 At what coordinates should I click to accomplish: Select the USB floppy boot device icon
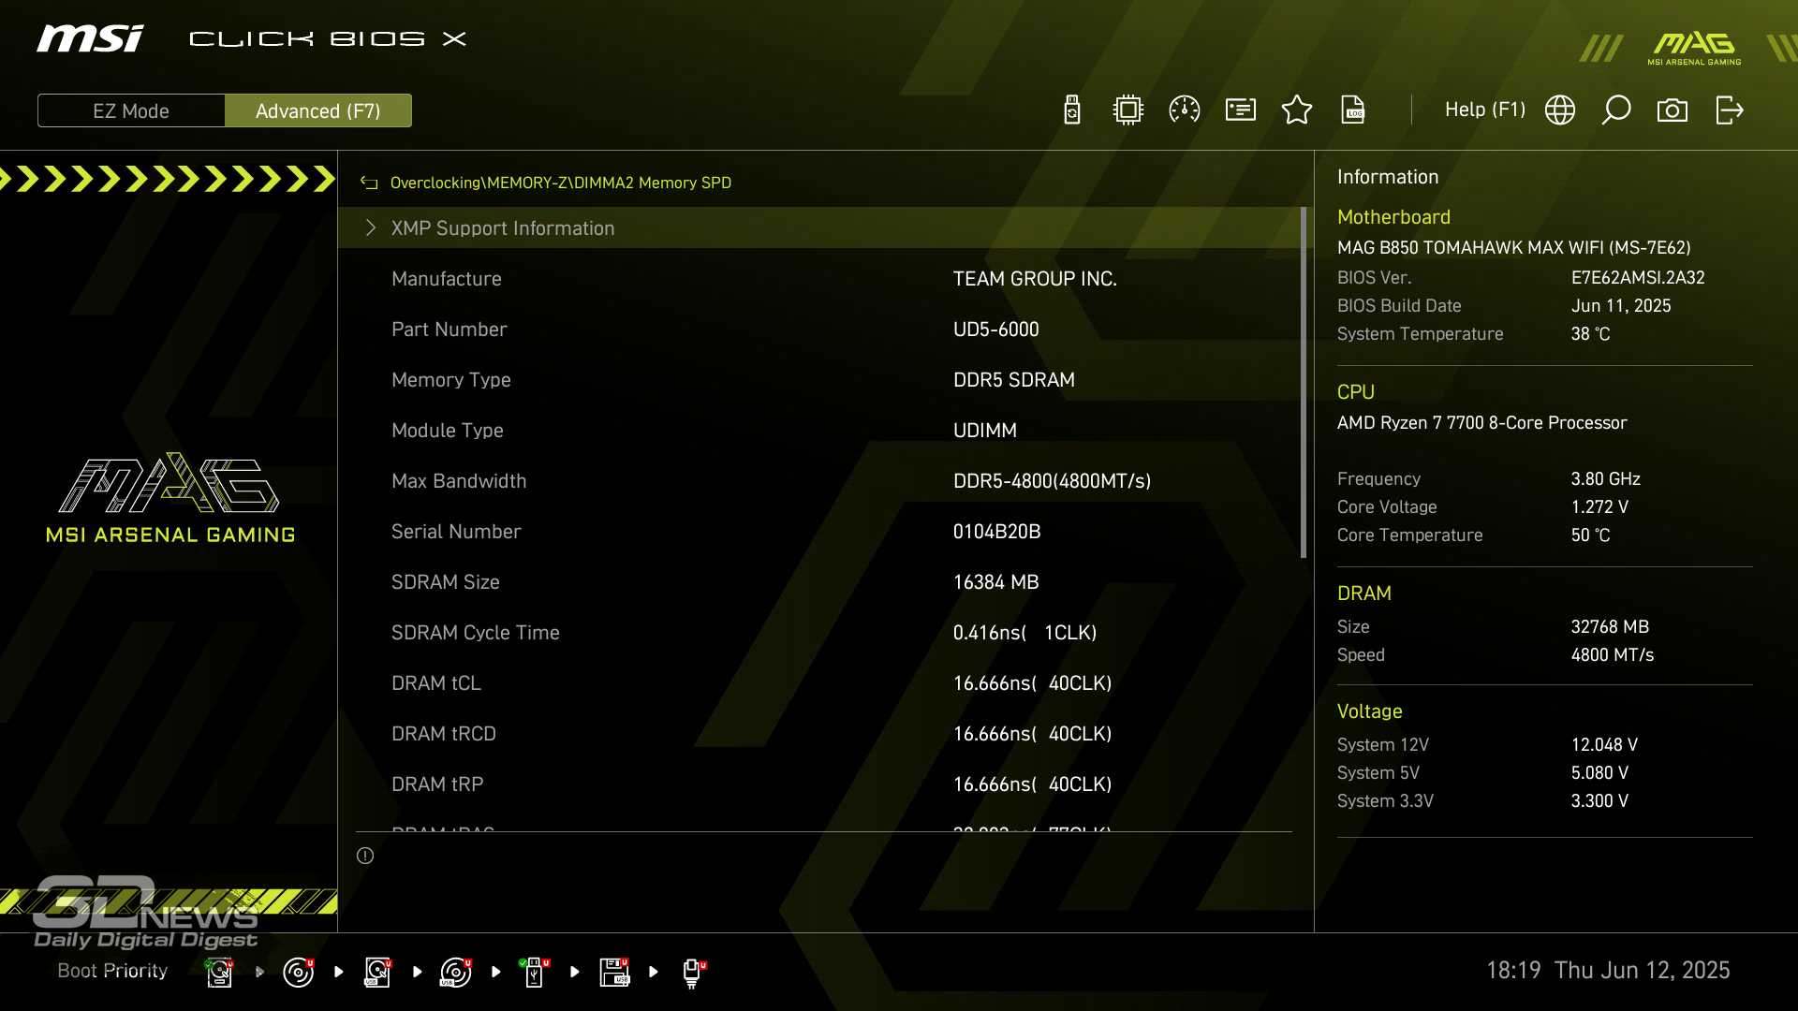pos(614,973)
